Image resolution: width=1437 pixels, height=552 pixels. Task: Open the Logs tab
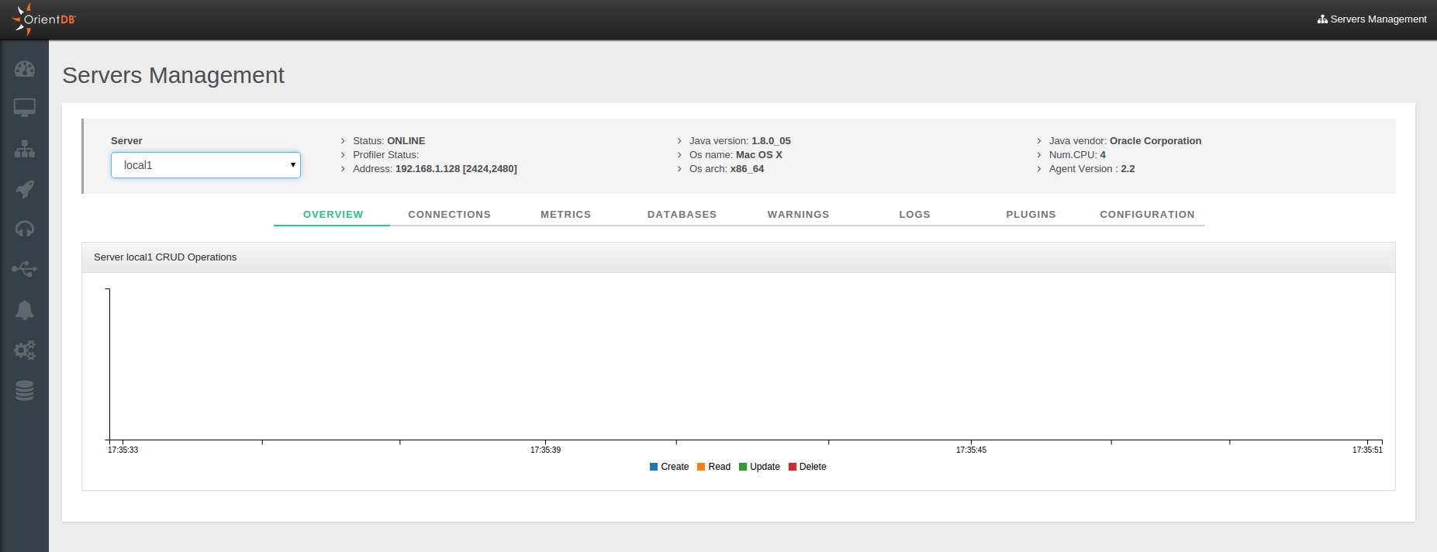[914, 215]
